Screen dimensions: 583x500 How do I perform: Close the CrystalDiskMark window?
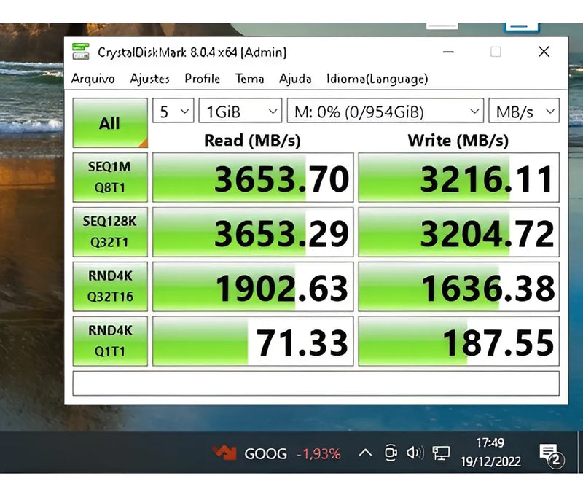[x=544, y=52]
